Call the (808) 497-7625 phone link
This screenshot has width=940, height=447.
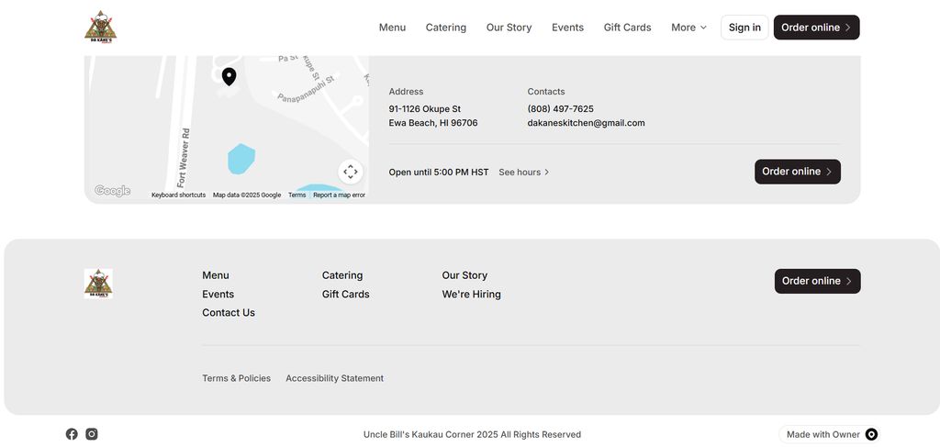coord(560,108)
